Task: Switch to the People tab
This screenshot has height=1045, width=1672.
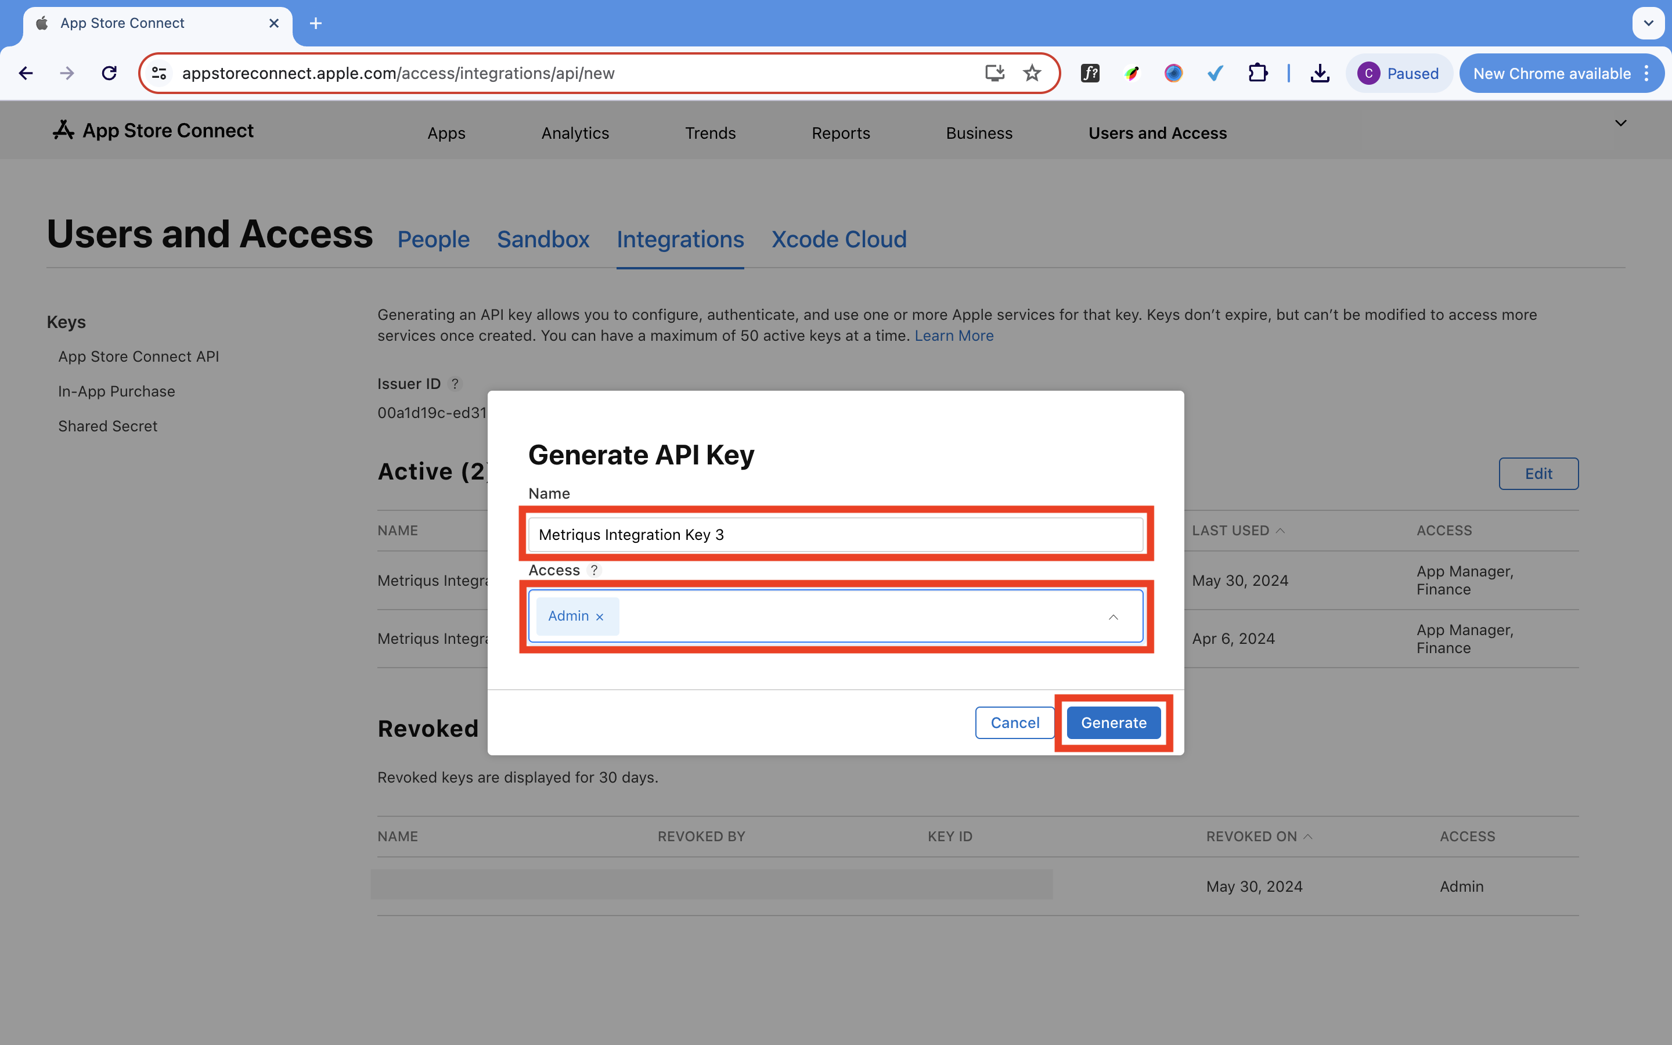Action: coord(433,239)
